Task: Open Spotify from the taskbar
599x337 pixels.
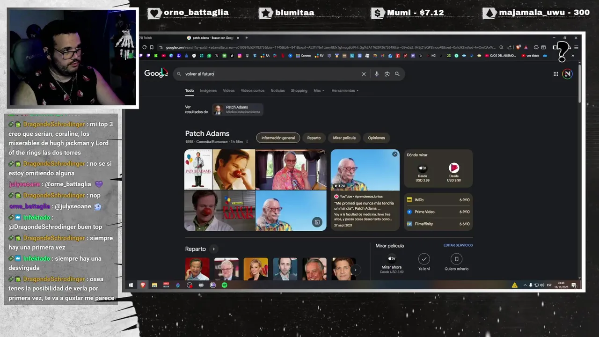Action: pyautogui.click(x=225, y=285)
